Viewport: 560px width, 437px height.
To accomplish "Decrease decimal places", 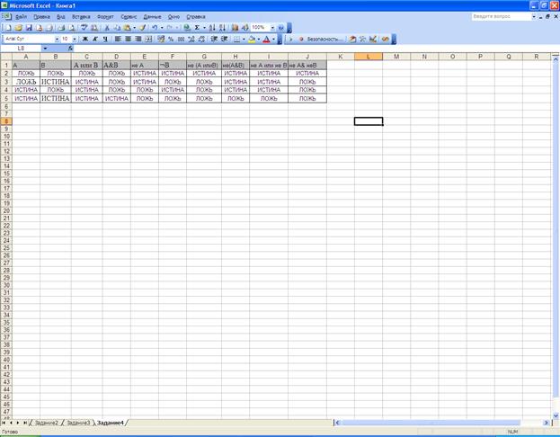I will pos(201,39).
